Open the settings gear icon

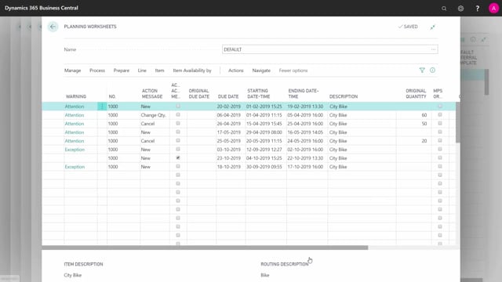(460, 9)
